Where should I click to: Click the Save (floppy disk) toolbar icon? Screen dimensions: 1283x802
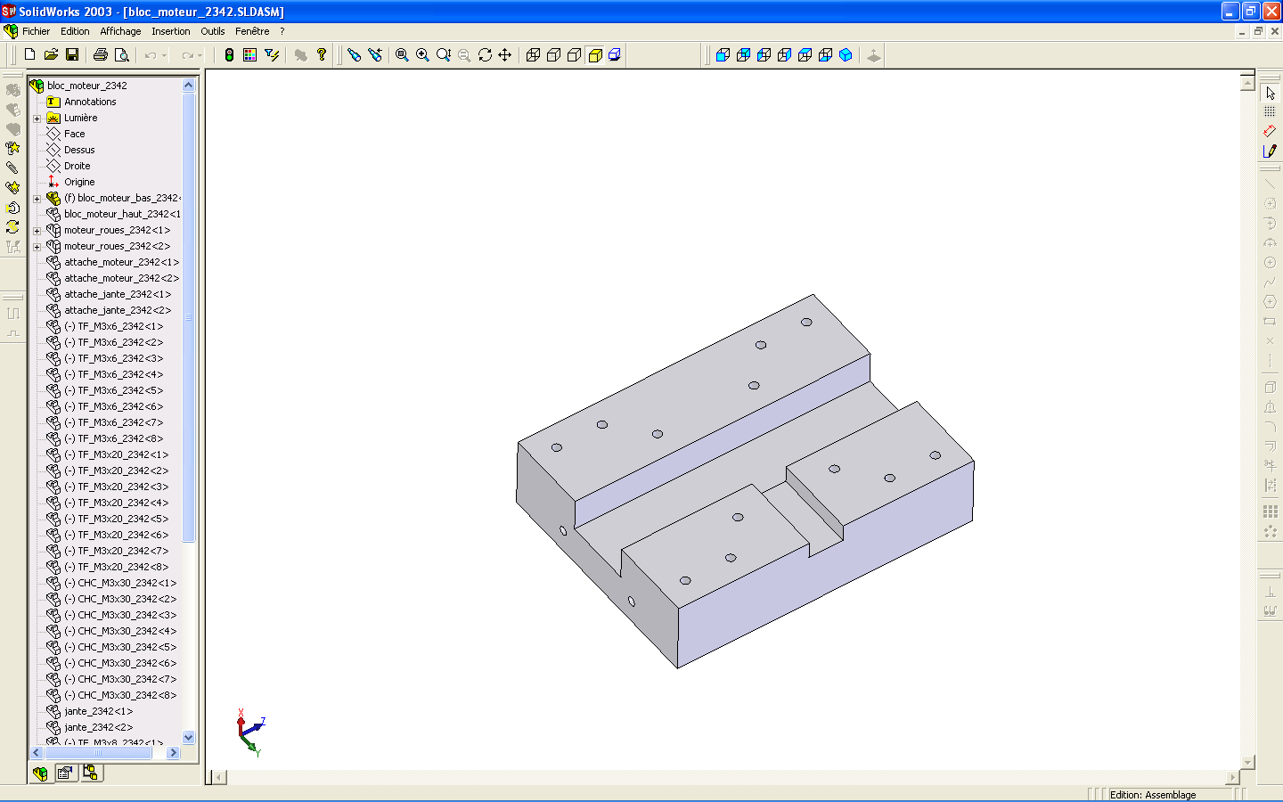72,55
